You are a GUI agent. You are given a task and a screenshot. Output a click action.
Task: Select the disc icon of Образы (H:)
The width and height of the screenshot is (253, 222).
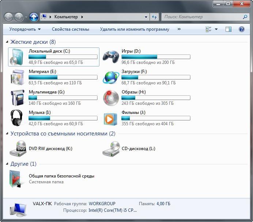coord(111,98)
